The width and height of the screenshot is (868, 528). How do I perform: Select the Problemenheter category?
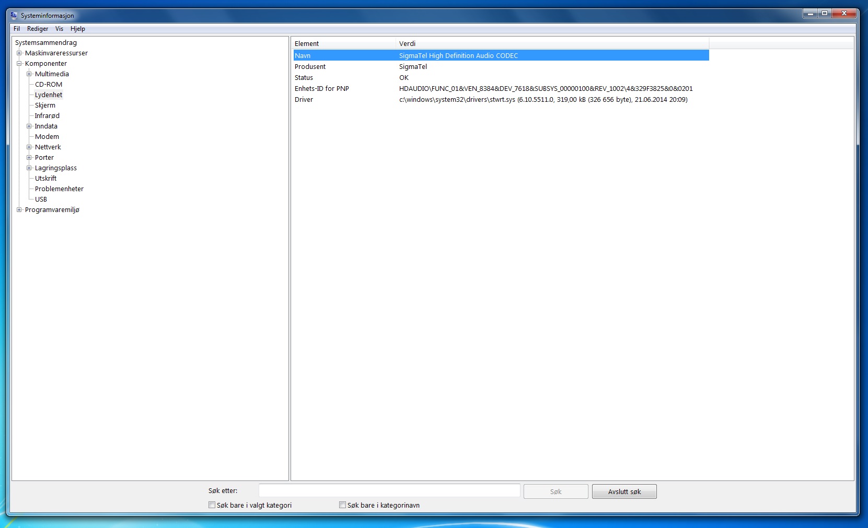pyautogui.click(x=59, y=189)
